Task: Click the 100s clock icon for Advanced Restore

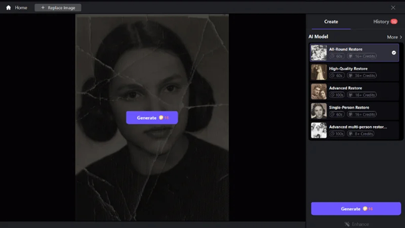Action: [333, 95]
